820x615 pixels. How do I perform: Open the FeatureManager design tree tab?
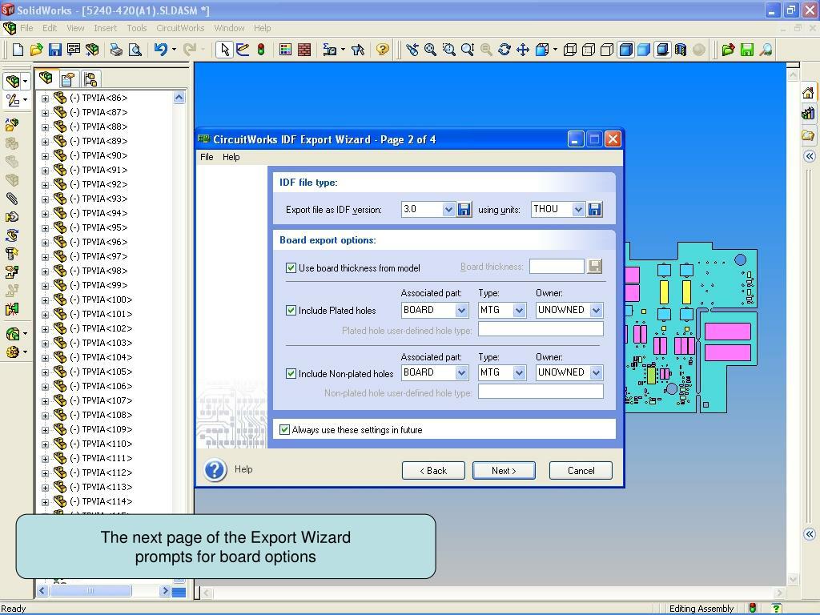pyautogui.click(x=46, y=78)
